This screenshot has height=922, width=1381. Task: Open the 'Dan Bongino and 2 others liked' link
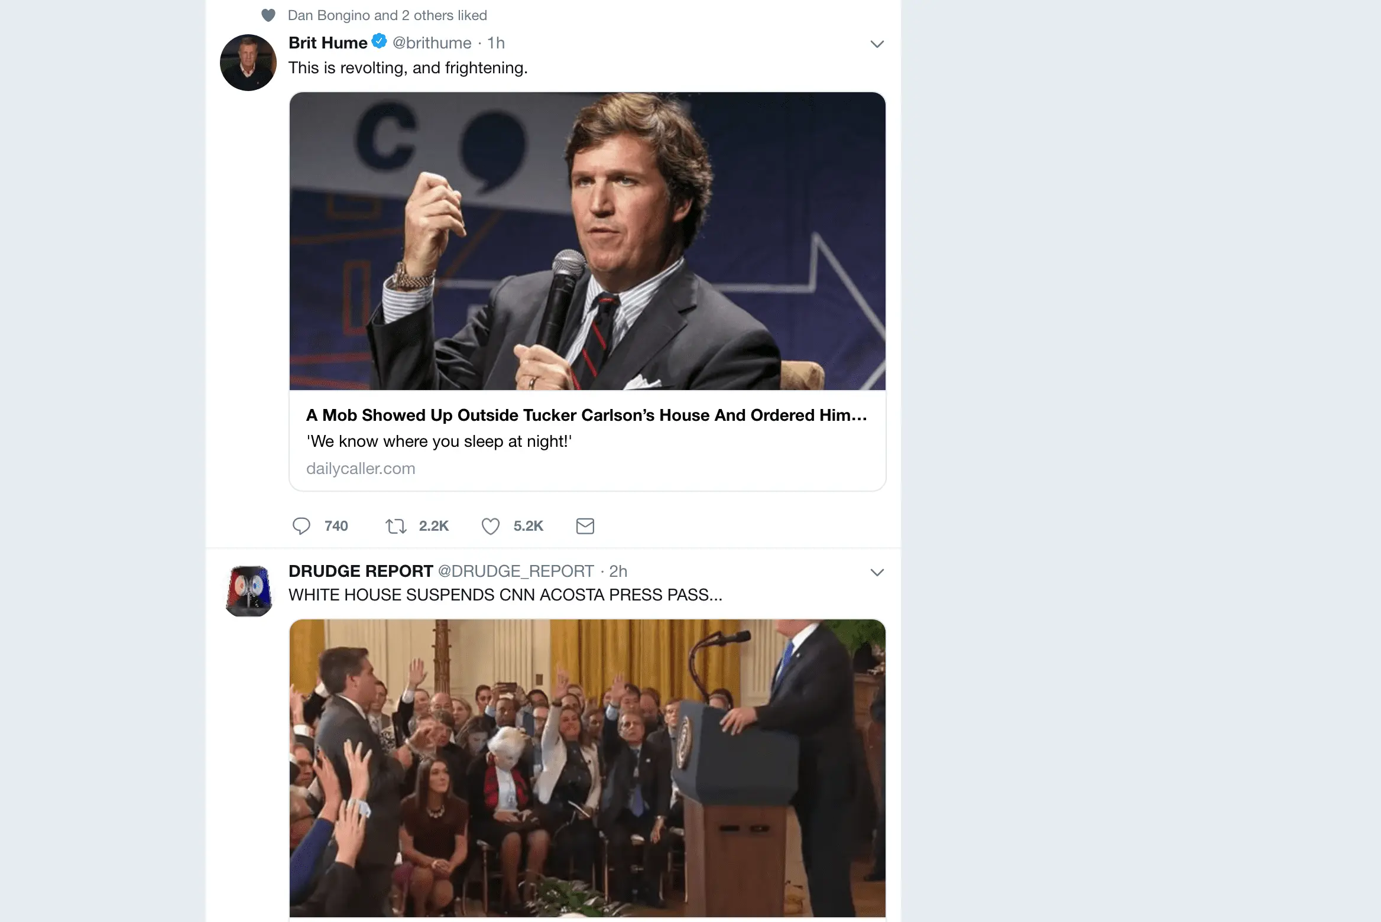click(x=387, y=15)
